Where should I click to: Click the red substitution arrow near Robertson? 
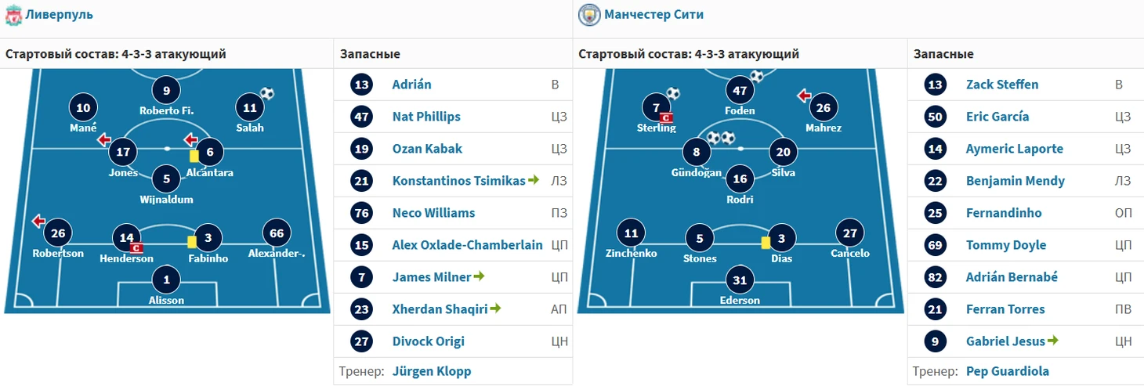pos(38,222)
